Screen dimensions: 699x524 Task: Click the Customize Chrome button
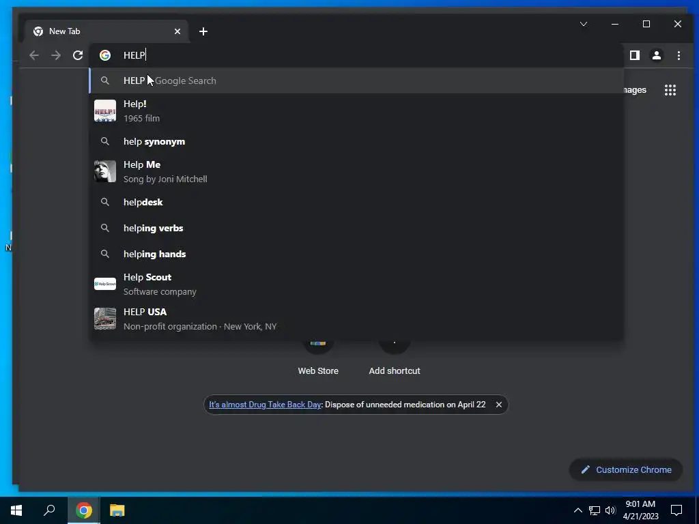(x=626, y=469)
